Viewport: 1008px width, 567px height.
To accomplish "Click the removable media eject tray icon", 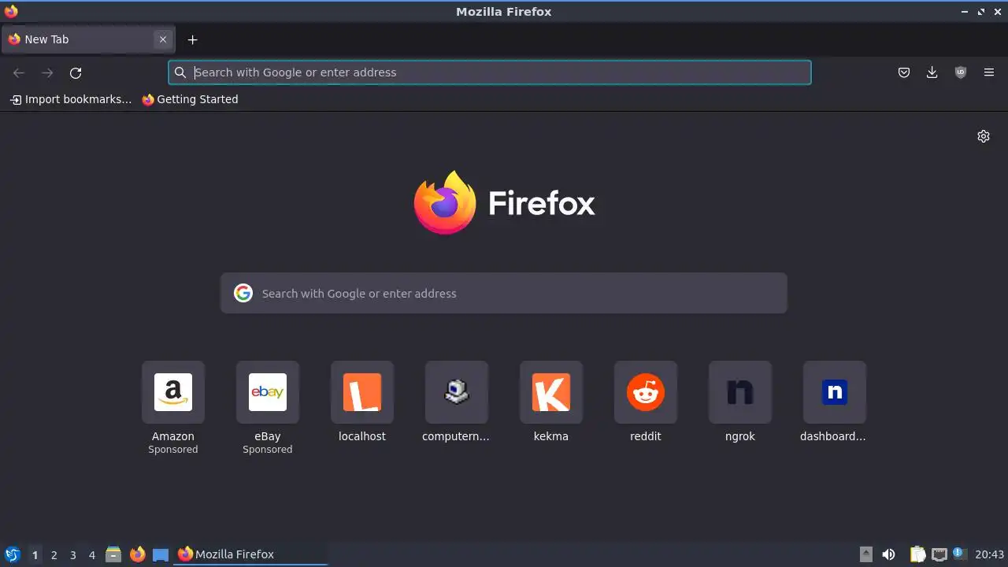I will (866, 554).
